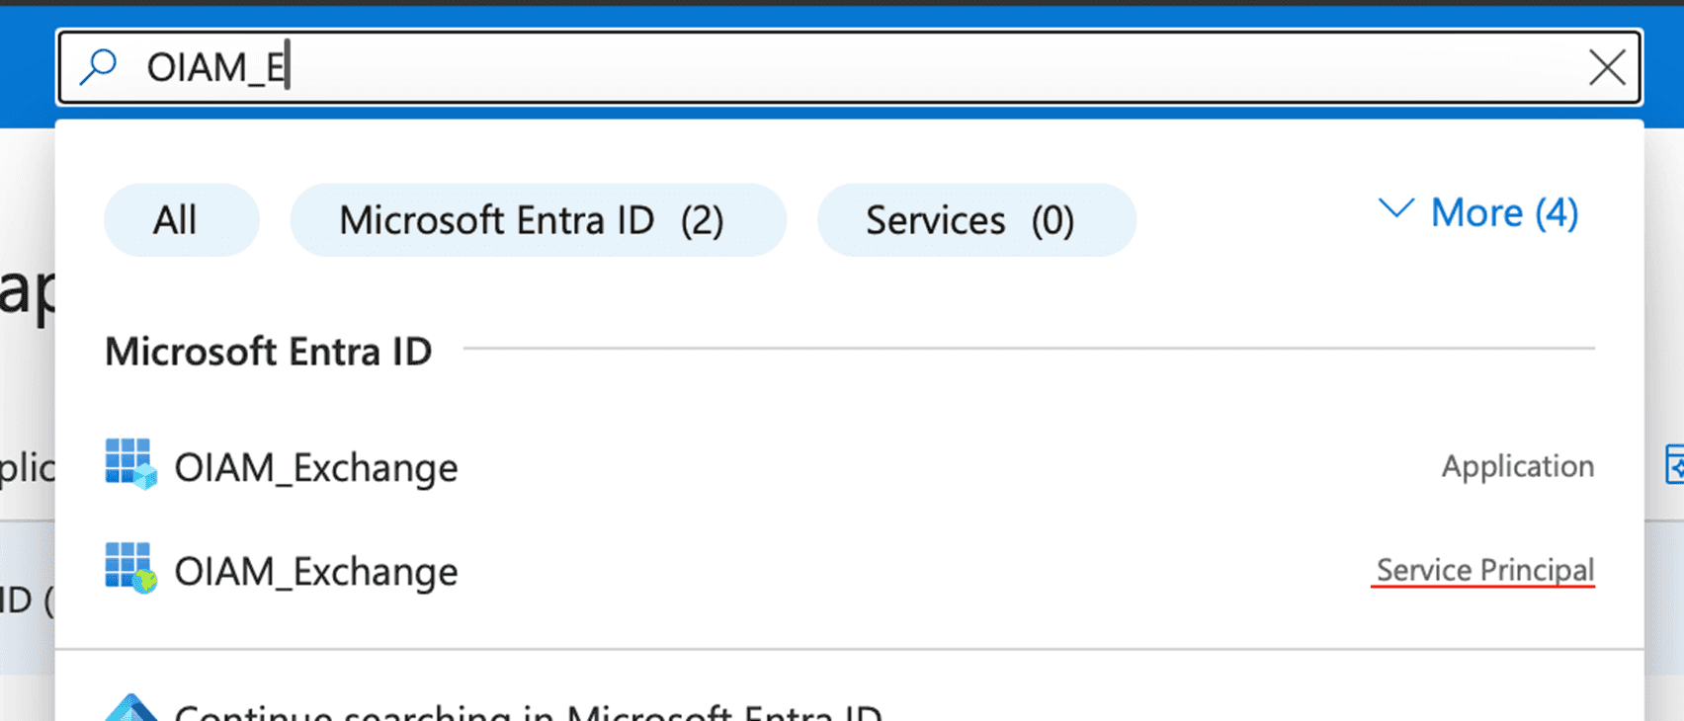The image size is (1684, 721).
Task: Click the Entra ID pyramid icon
Action: [x=131, y=709]
